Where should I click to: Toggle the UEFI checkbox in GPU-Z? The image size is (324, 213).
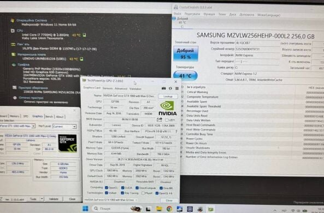167,120
